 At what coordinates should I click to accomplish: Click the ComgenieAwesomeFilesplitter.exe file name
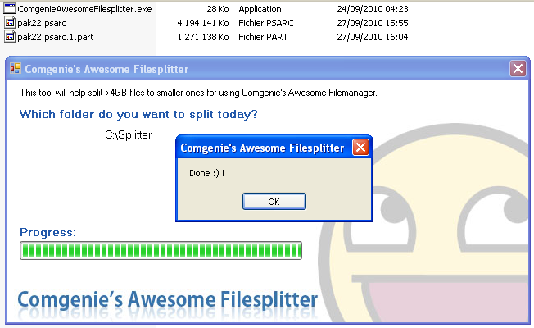click(x=85, y=9)
